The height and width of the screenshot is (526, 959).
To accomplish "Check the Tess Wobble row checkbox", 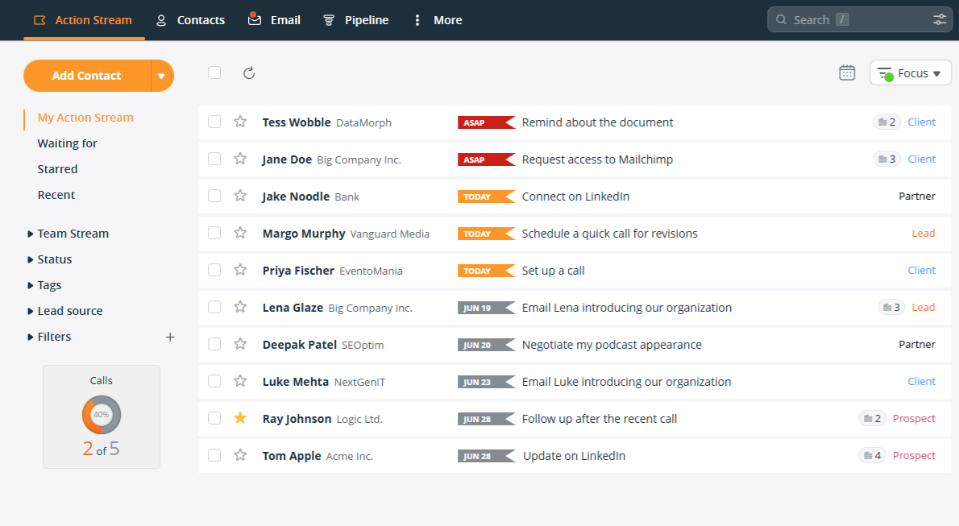I will (x=214, y=122).
